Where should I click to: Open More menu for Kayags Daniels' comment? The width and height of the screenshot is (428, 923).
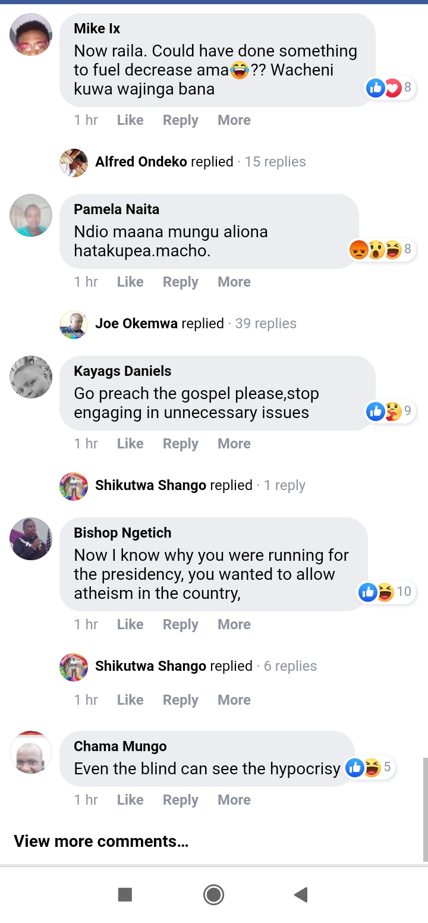coord(234,444)
